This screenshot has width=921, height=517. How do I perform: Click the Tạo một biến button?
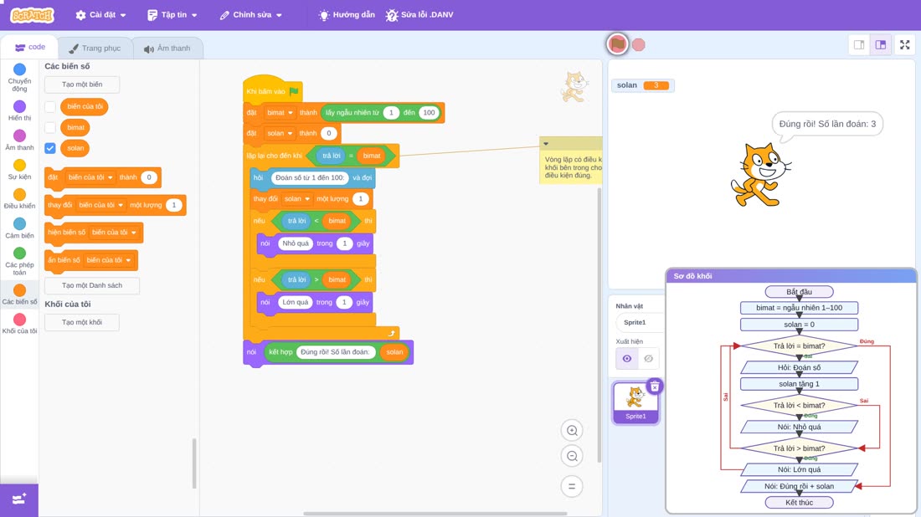point(82,84)
